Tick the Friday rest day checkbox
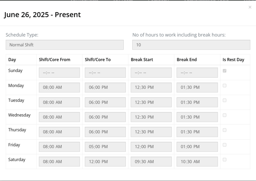This screenshot has height=181, width=256. pyautogui.click(x=225, y=145)
